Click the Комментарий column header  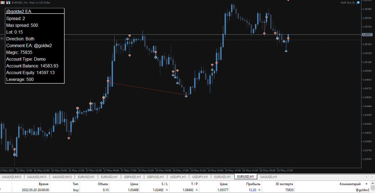[x=350, y=184]
